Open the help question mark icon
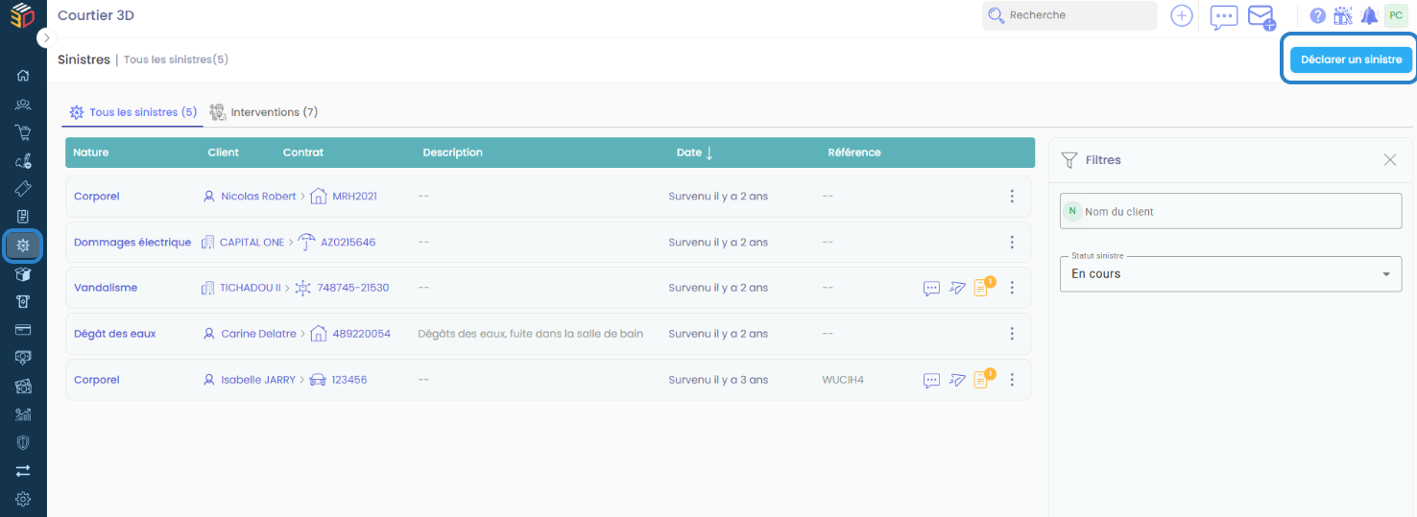This screenshot has width=1417, height=517. tap(1317, 15)
